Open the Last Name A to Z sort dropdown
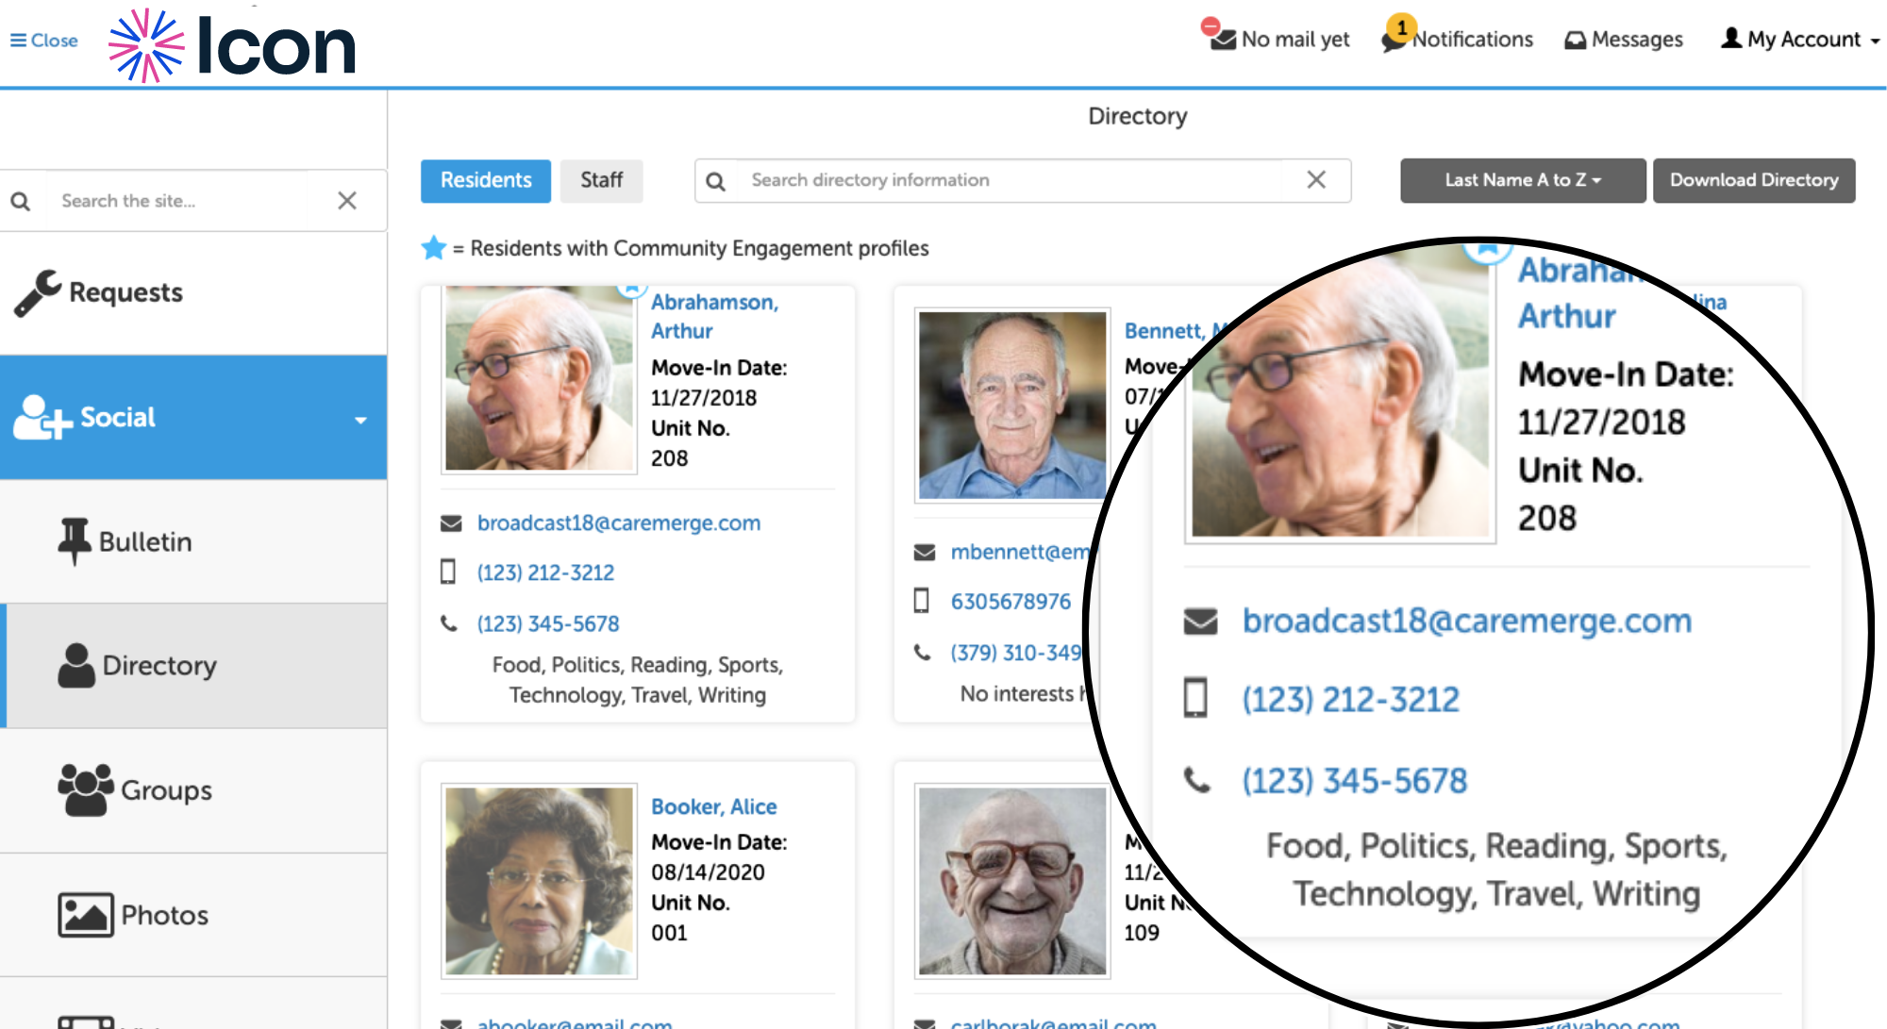The height and width of the screenshot is (1029, 1887). (x=1521, y=179)
